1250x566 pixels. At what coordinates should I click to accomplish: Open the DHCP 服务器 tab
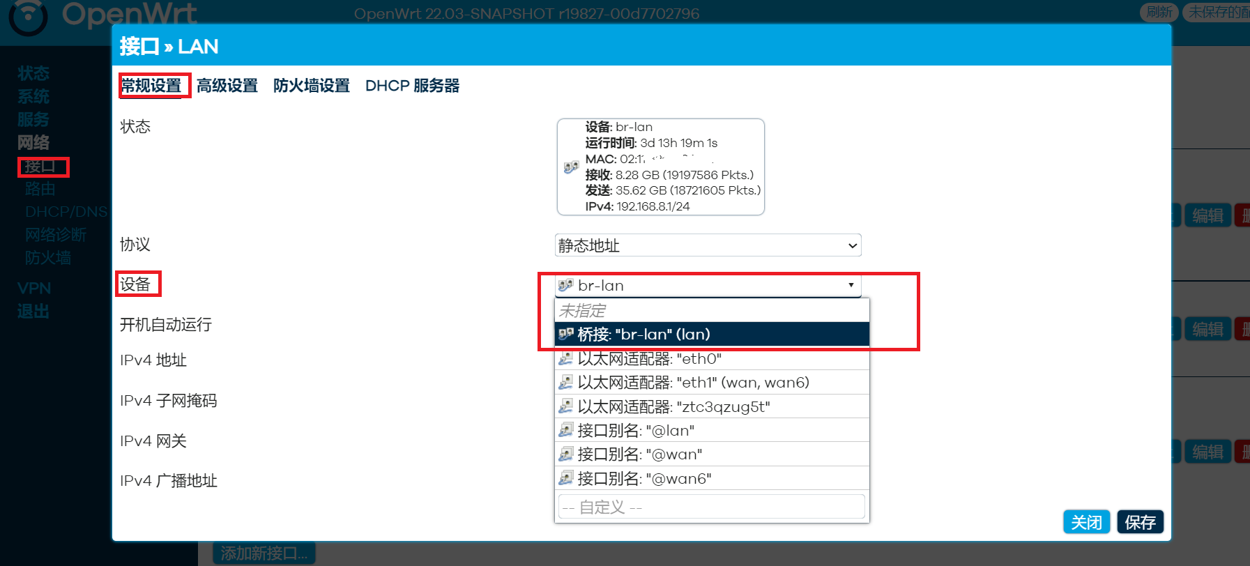click(413, 86)
